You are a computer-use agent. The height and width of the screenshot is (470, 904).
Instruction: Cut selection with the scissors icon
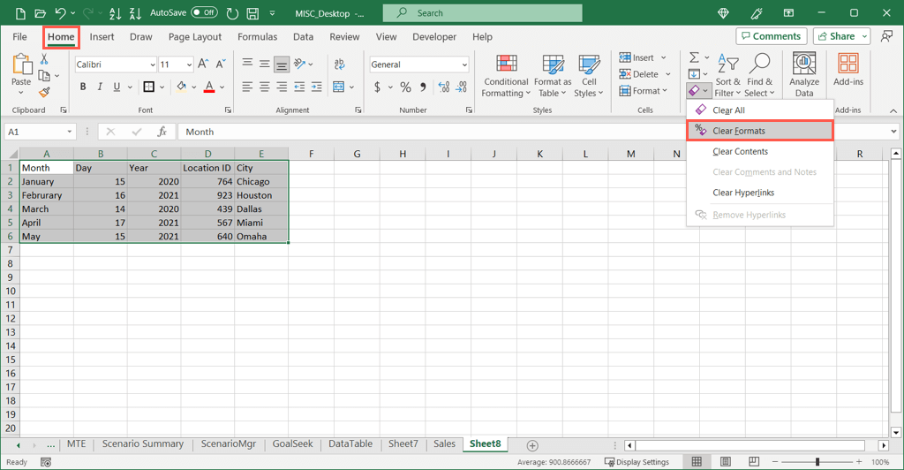click(44, 59)
